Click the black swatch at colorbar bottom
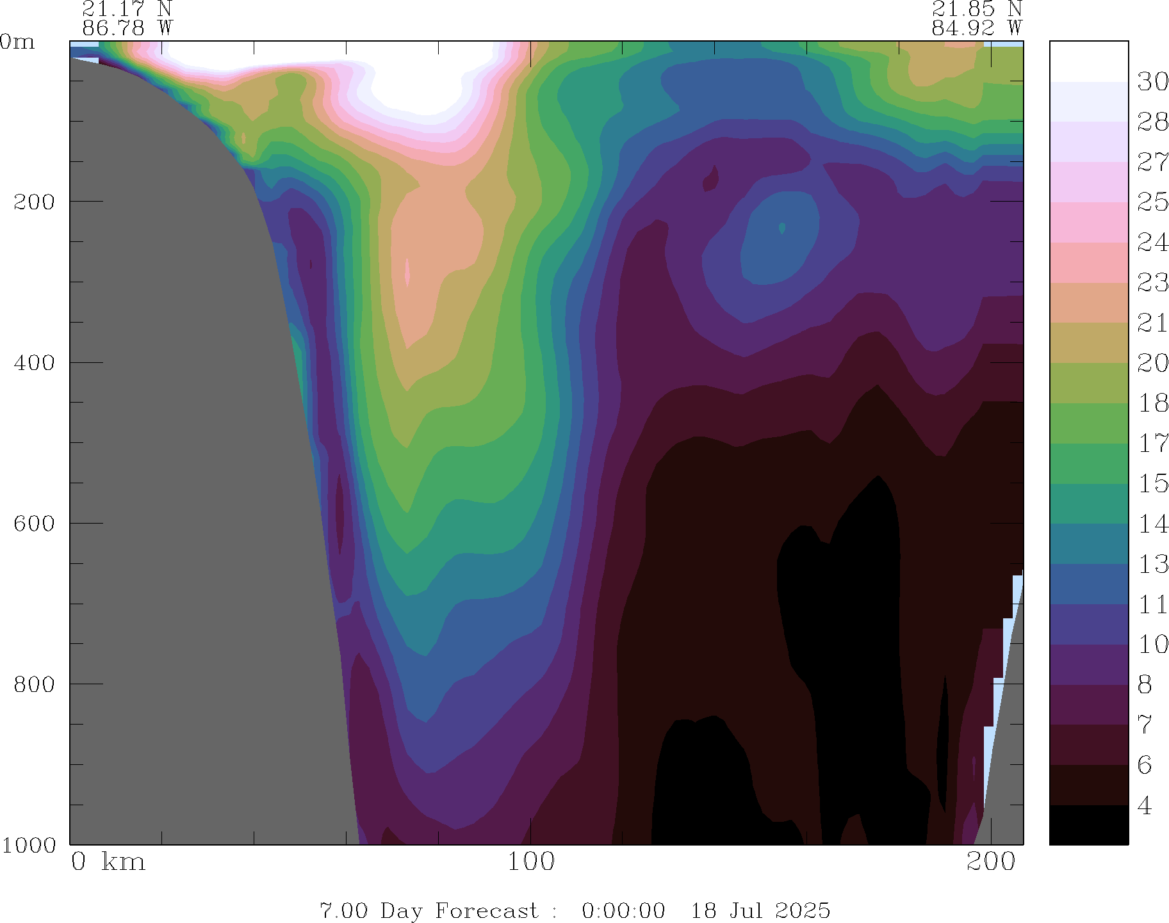The height and width of the screenshot is (923, 1169). point(1088,824)
